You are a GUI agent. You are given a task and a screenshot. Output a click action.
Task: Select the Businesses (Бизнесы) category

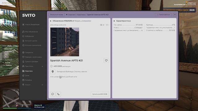(27, 80)
